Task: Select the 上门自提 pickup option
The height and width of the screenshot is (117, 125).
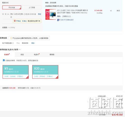Action: [x=32, y=8]
